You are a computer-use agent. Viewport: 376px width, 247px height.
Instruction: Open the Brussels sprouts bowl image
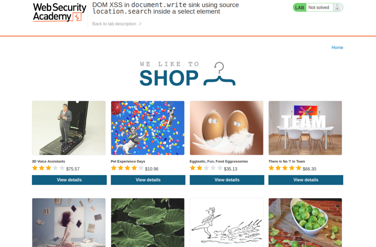tap(305, 222)
